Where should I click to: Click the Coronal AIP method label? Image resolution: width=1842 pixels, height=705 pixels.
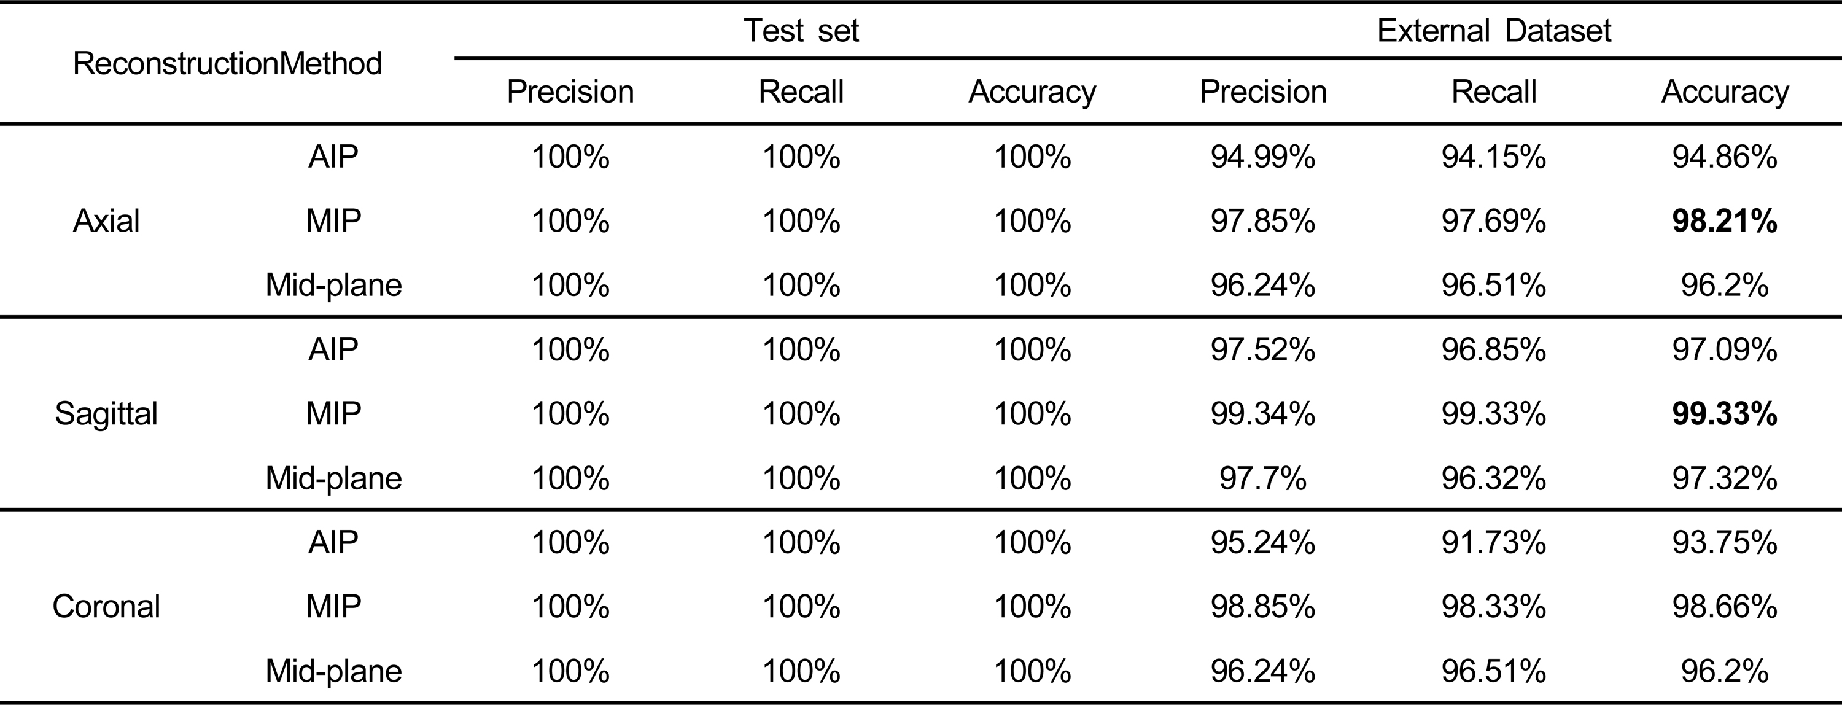[333, 542]
